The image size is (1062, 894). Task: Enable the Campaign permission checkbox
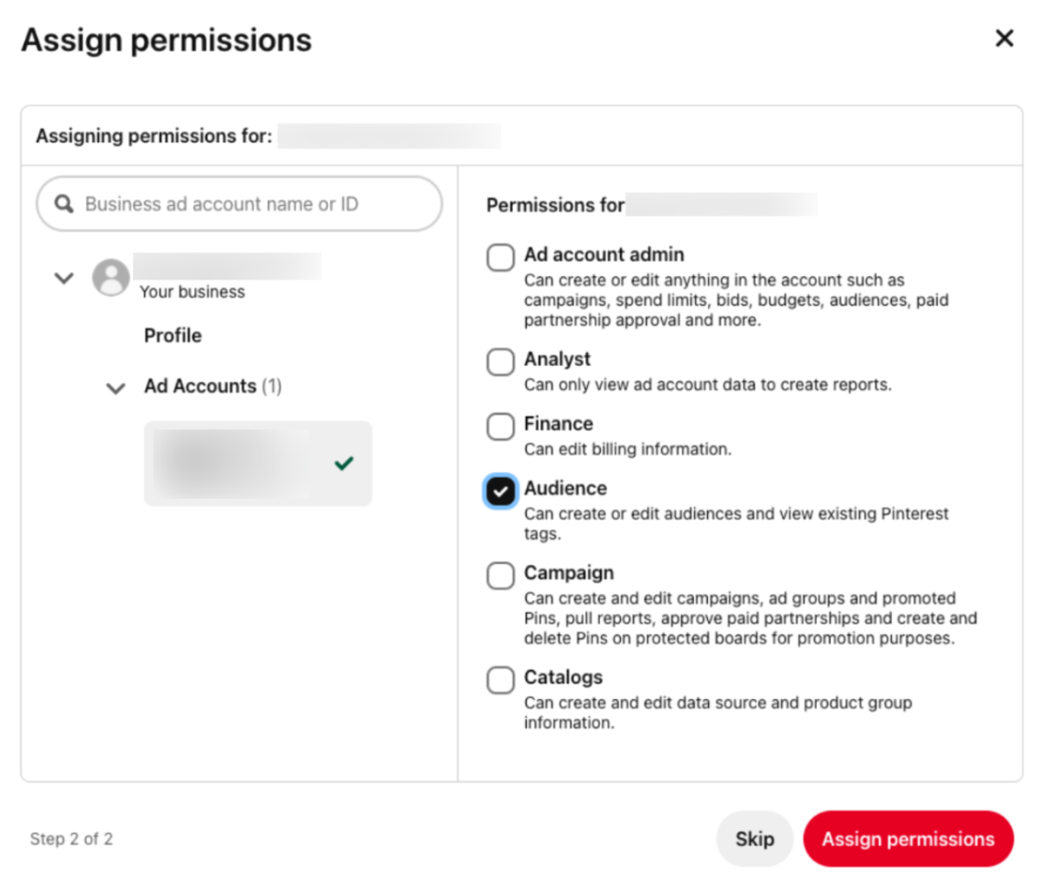[501, 576]
